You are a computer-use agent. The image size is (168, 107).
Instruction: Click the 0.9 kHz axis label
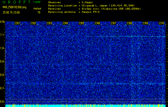2,62
